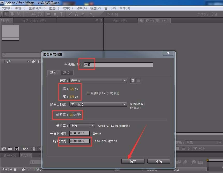Select the Hand tool
The height and width of the screenshot is (173, 223).
tap(12, 14)
